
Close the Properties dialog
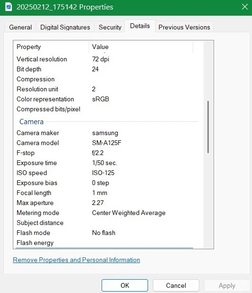pos(245,7)
